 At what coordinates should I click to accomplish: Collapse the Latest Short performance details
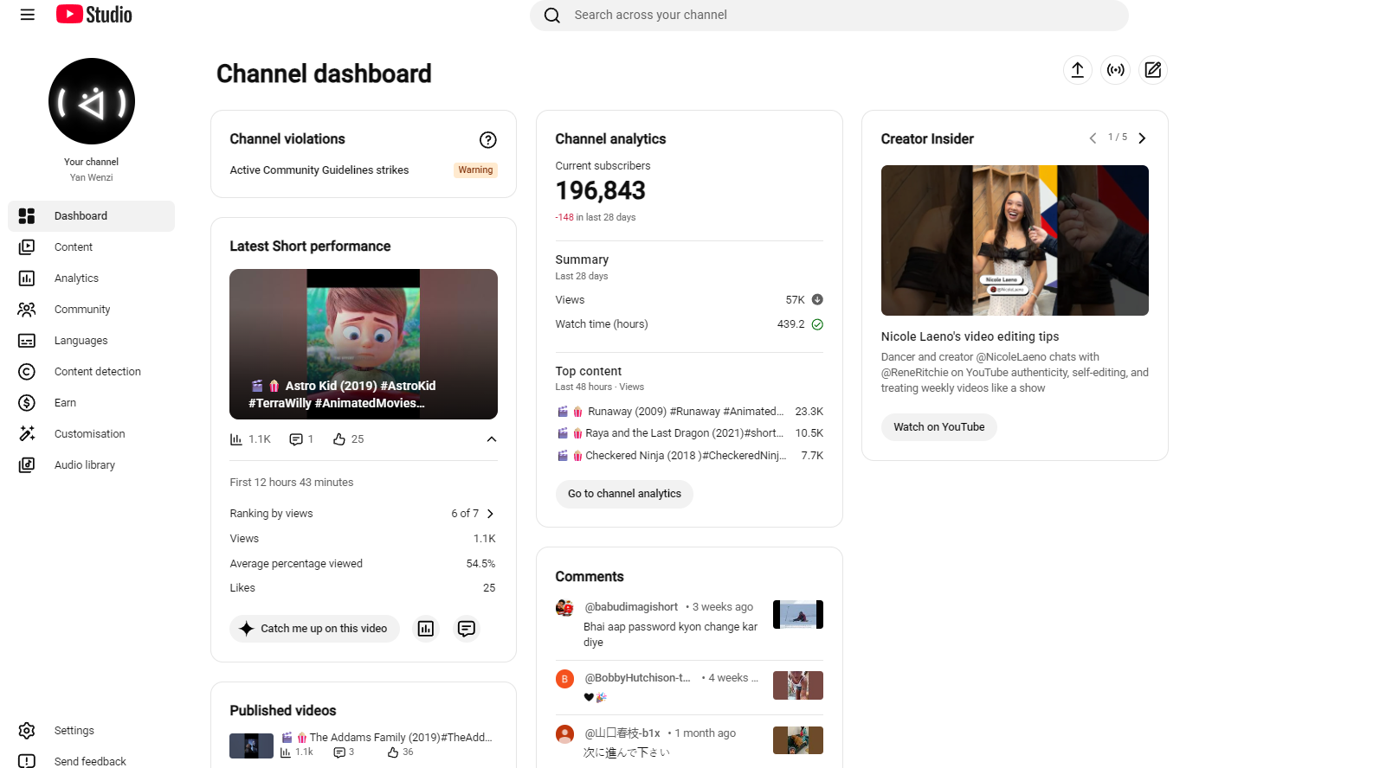492,439
